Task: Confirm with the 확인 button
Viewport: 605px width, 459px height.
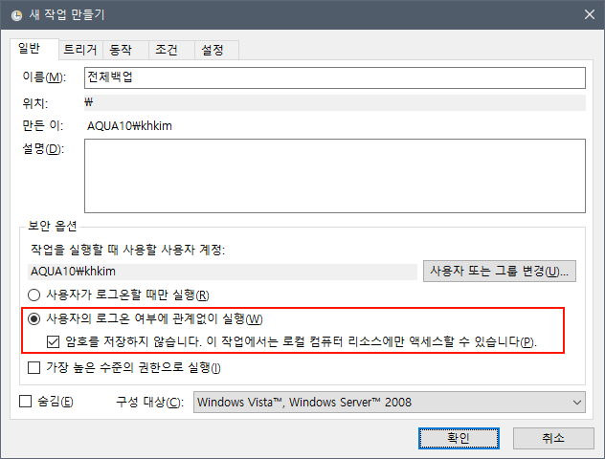Action: pos(459,438)
